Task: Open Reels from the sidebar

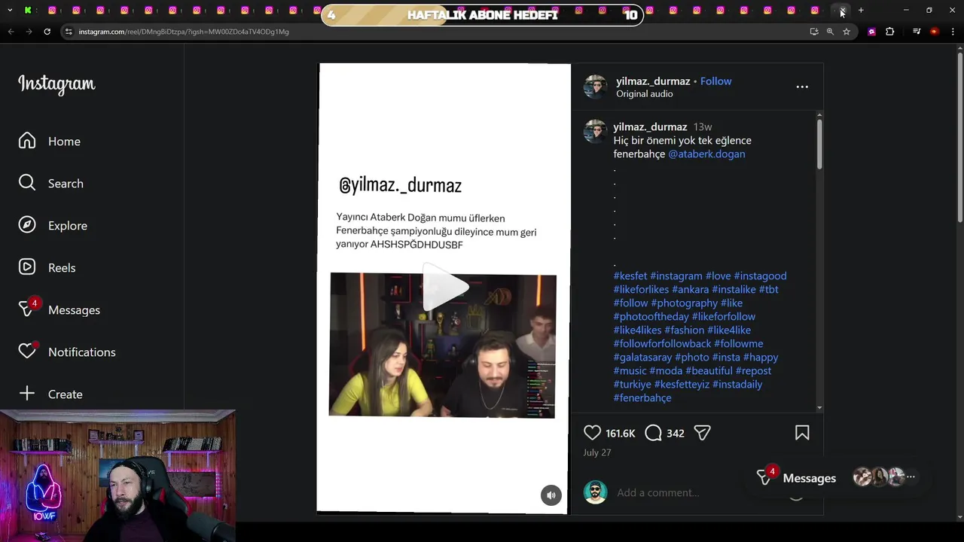Action: point(47,268)
